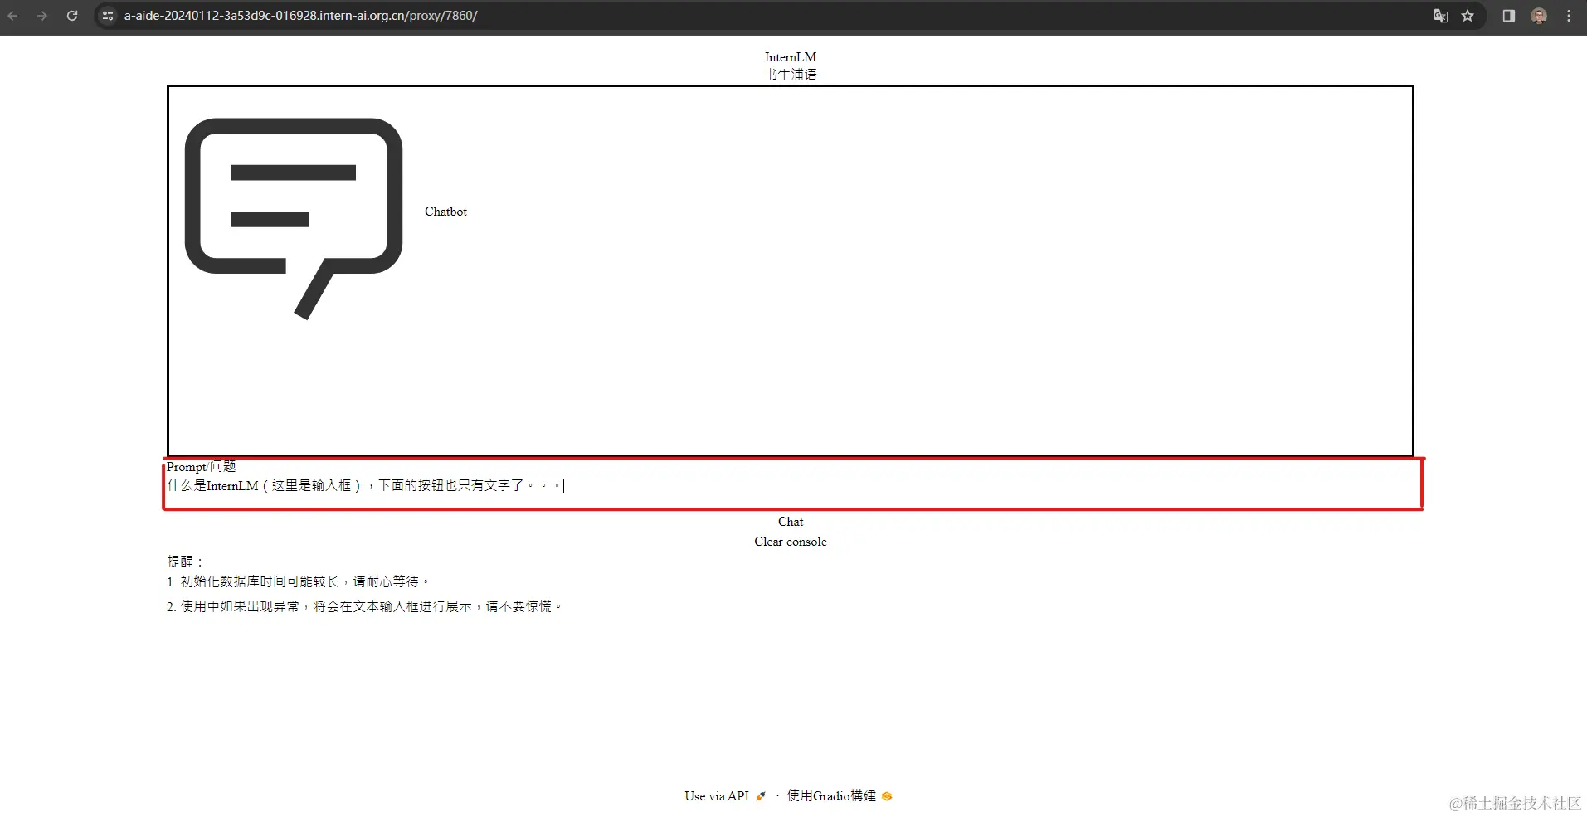This screenshot has width=1587, height=817.
Task: Open the browser side panel icon
Action: pos(1509,16)
